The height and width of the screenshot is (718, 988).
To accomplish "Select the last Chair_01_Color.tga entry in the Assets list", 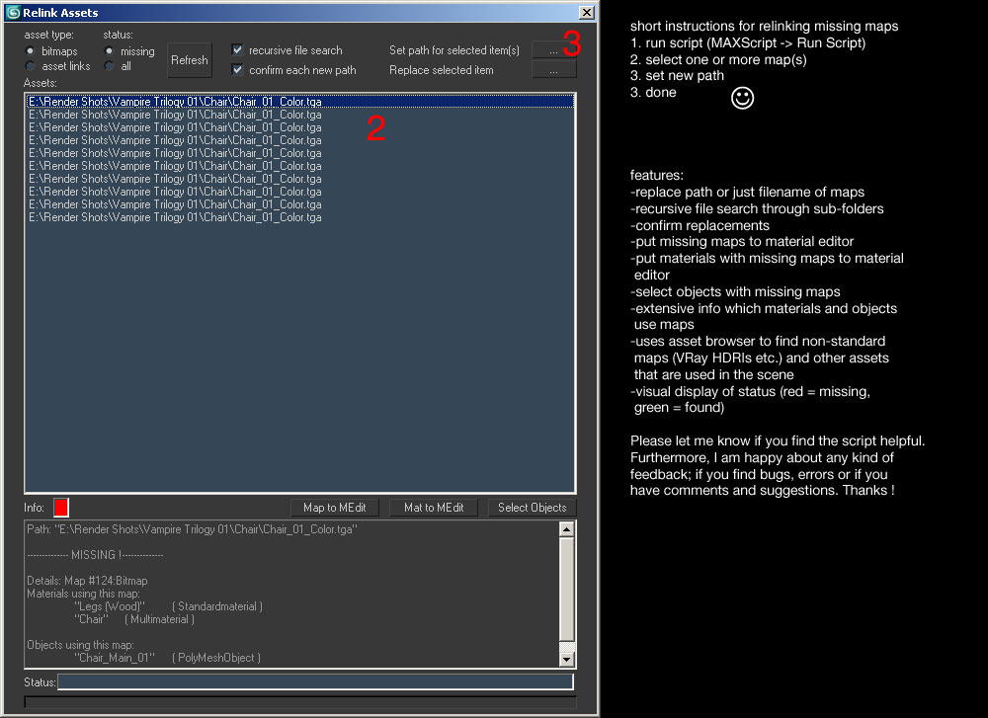I will tap(175, 217).
